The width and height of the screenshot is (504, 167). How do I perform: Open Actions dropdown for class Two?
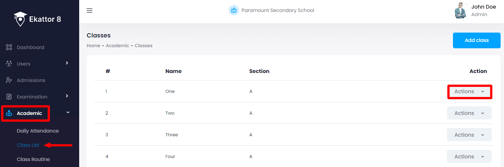[469, 113]
